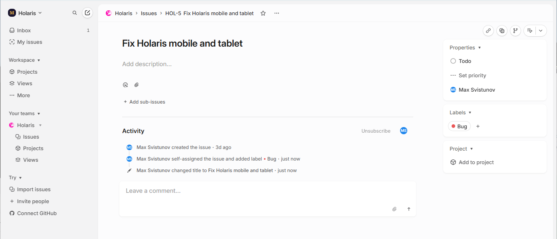This screenshot has height=239, width=557.
Task: Click assignee Max Svistunov property
Action: pos(473,90)
